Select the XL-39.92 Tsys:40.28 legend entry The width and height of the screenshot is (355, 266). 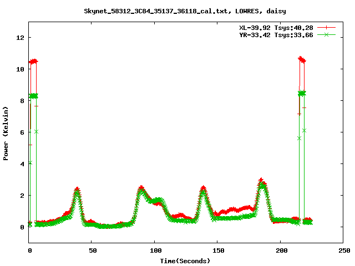[x=276, y=28]
